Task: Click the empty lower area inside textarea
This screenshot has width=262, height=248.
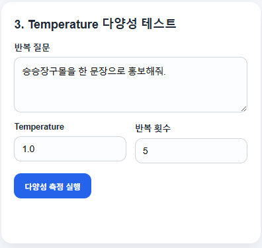Action: [130, 96]
